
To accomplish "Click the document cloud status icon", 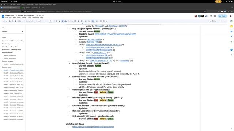I will tap(43, 15).
